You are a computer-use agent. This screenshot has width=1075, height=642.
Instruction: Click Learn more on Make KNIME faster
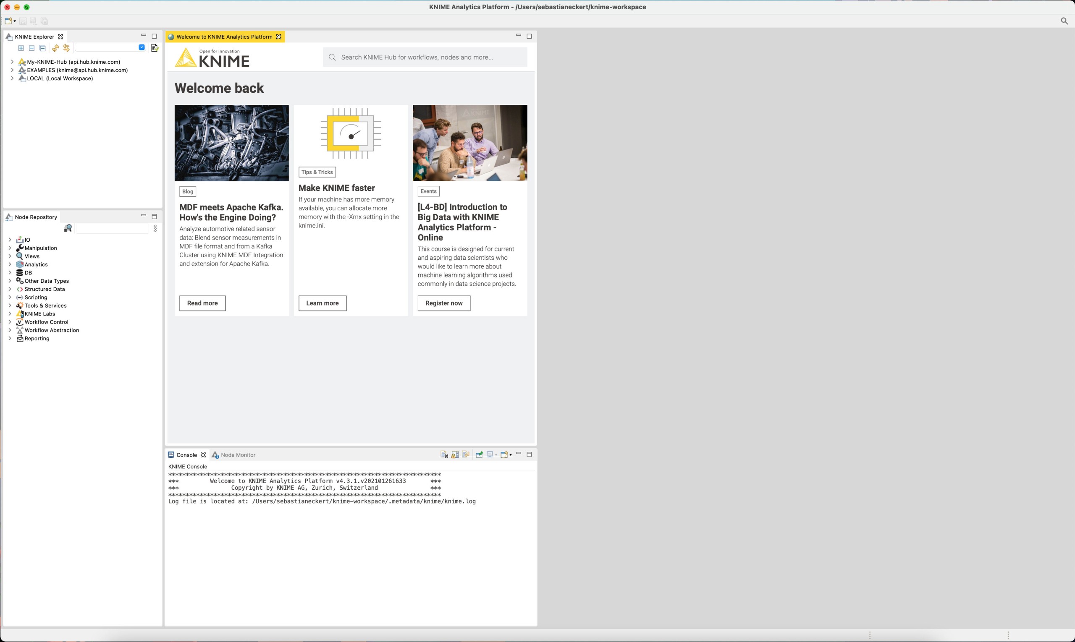point(322,303)
